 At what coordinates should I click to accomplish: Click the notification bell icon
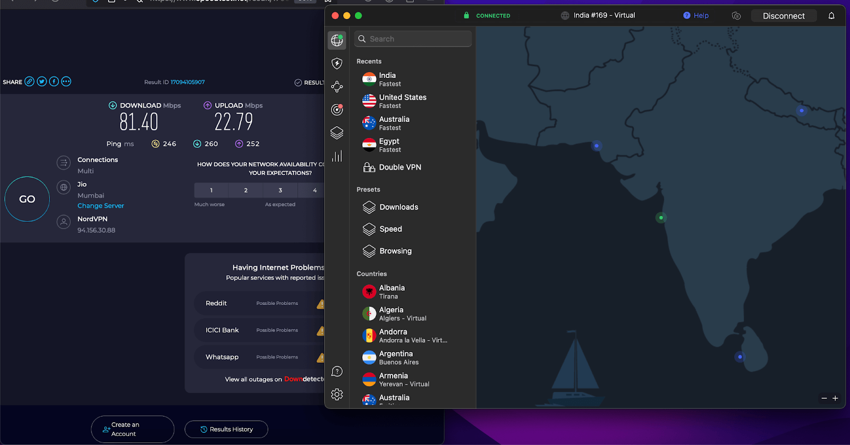(x=831, y=16)
